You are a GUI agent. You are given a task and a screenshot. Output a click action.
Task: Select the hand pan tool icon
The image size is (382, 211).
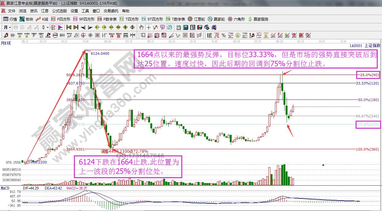(x=141, y=27)
